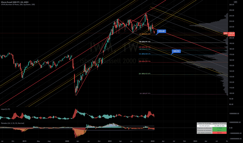Click the 'Outflow for 55 periods' table header
Image resolution: width=243 pixels, height=143 pixels.
[220, 124]
